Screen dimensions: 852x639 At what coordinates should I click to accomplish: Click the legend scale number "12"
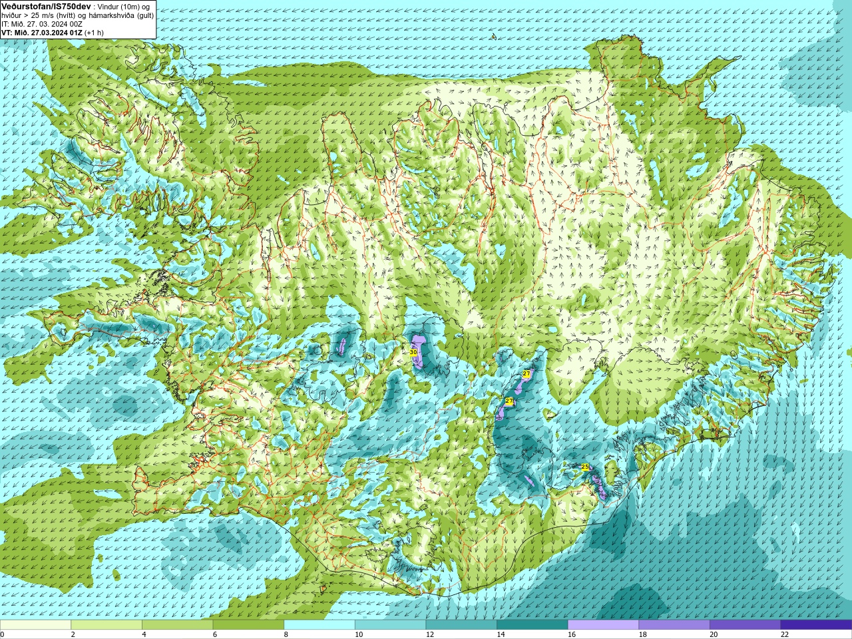click(x=430, y=634)
